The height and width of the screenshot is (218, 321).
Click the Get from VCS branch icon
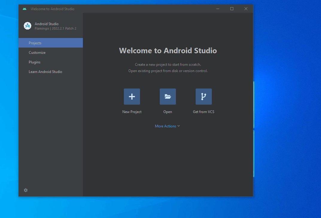(203, 97)
